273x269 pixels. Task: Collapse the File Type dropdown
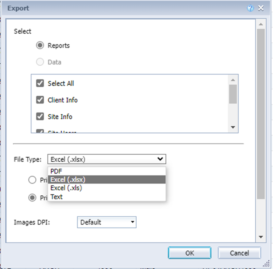[107, 159]
